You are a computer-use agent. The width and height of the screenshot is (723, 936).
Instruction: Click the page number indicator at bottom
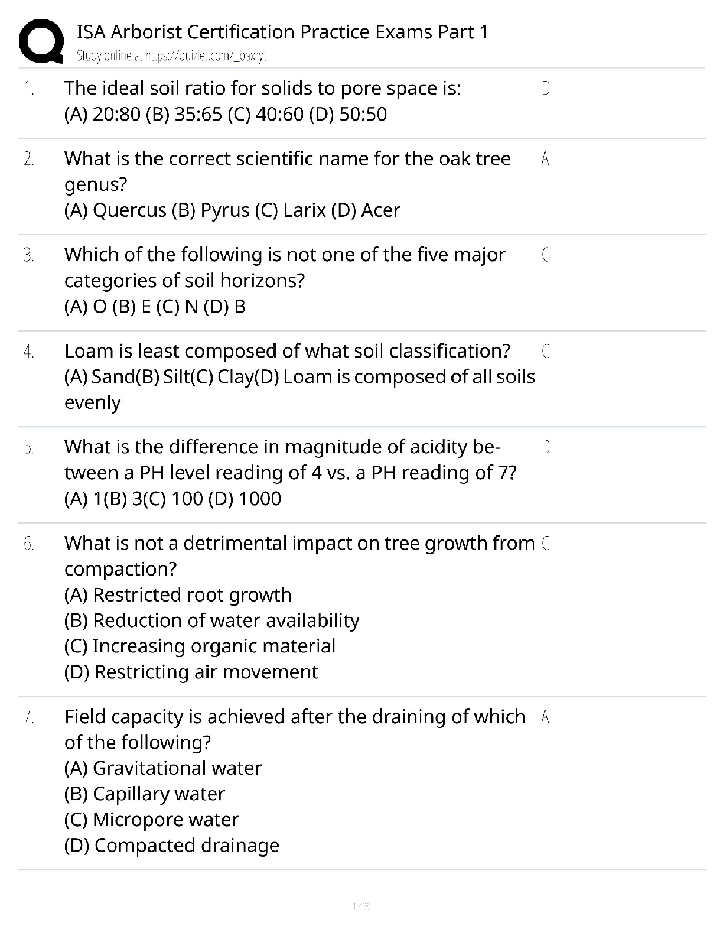[361, 906]
